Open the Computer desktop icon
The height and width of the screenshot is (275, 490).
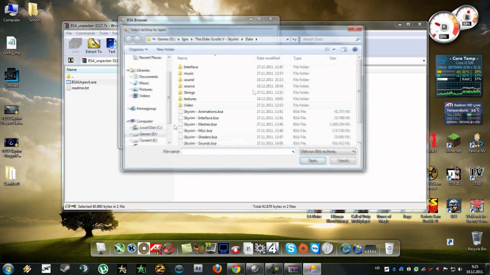click(x=11, y=13)
